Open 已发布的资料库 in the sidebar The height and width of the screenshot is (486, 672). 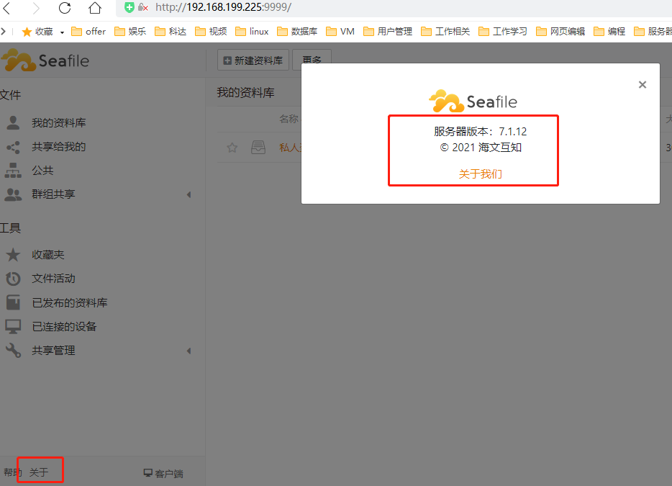coord(69,303)
